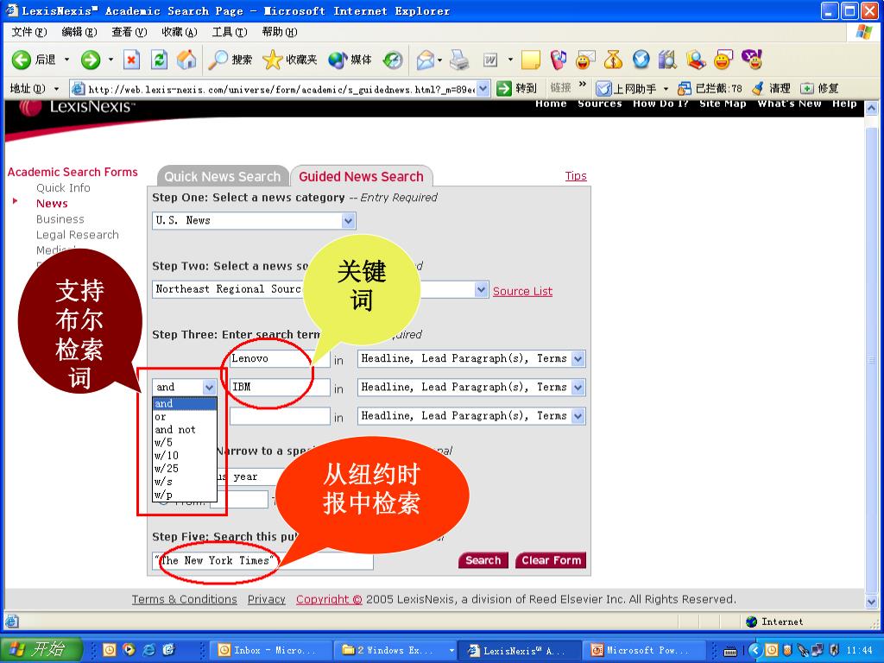The image size is (884, 663).
Task: Click the Clear Form button
Action: (x=551, y=560)
